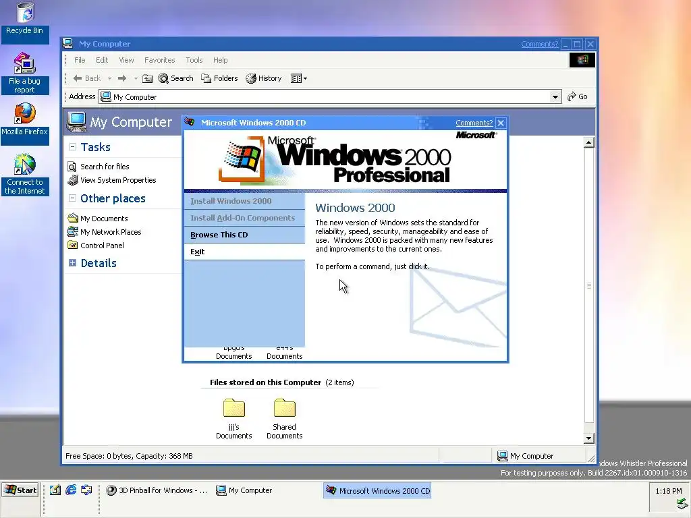Click the Start button
The image size is (691, 518).
20,490
